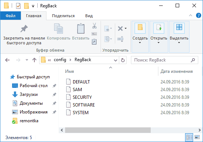Select the SAM file

(x=77, y=90)
